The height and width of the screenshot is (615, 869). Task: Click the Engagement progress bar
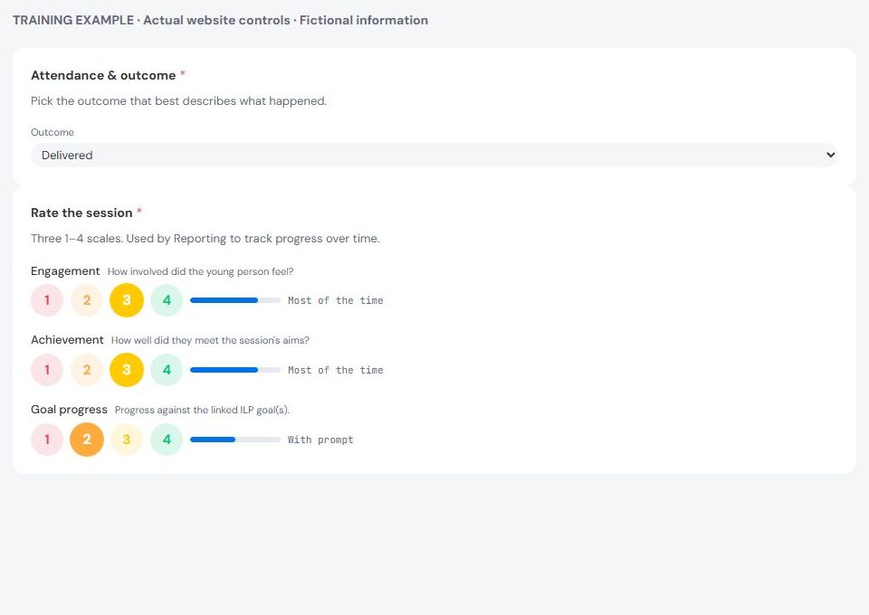(x=235, y=300)
